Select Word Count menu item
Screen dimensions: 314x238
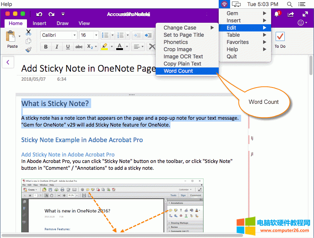pyautogui.click(x=178, y=71)
